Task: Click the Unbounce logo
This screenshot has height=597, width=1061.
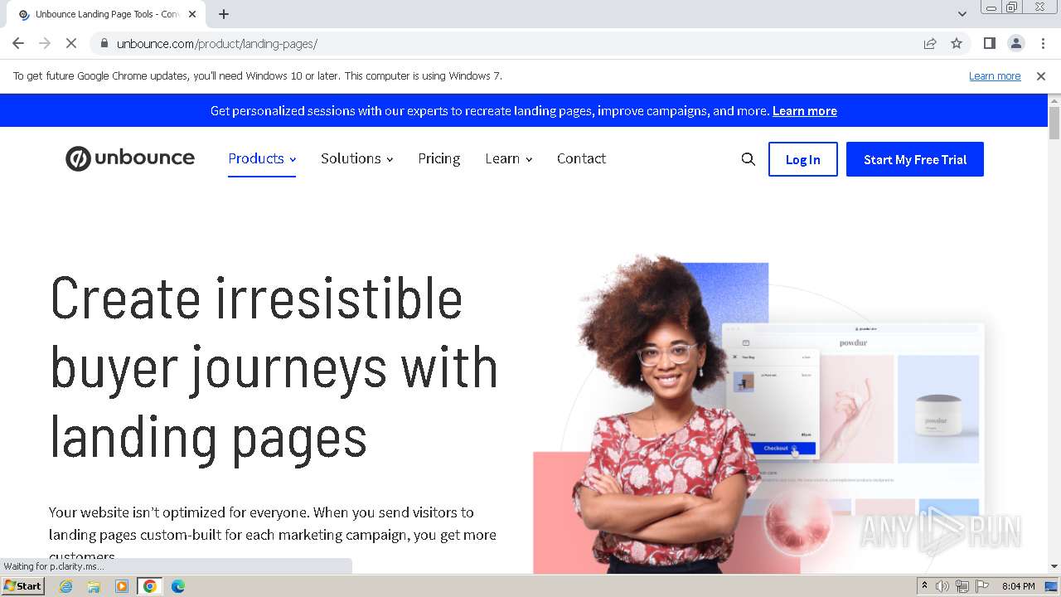Action: (x=130, y=158)
